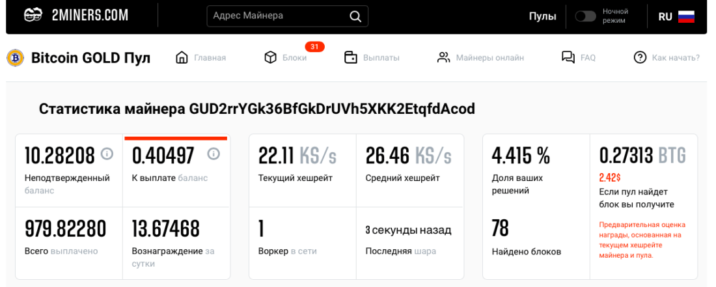Click info icon next to 10.28208
The height and width of the screenshot is (287, 716).
click(x=106, y=154)
